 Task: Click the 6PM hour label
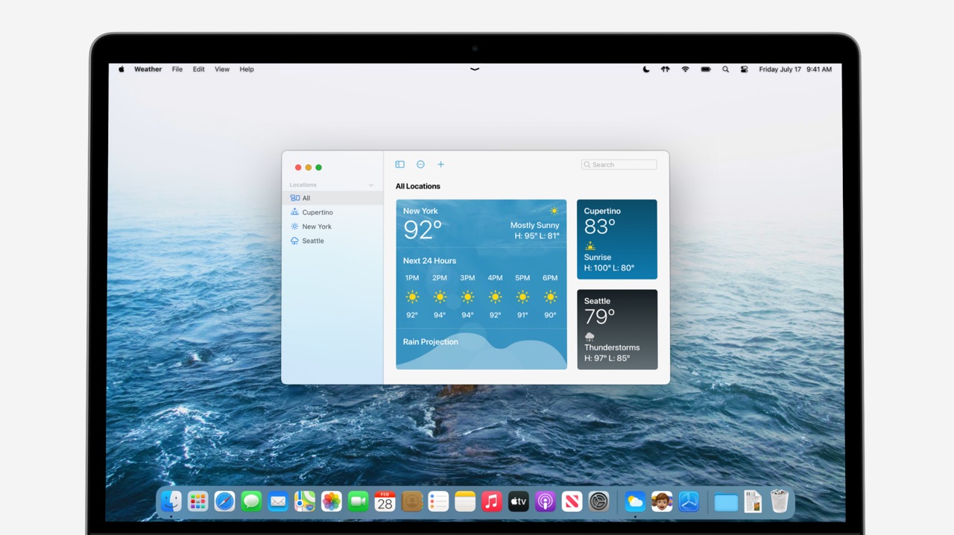click(550, 278)
